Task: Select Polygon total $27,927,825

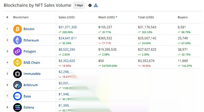Action: tap(147, 50)
